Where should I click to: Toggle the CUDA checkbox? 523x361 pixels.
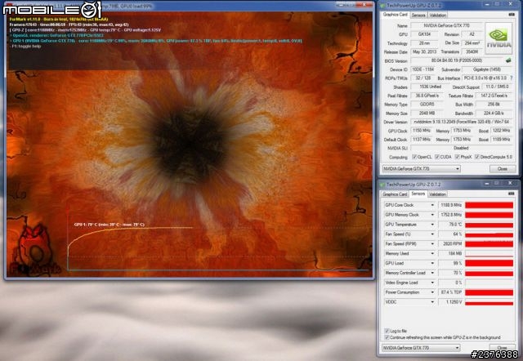tap(437, 157)
